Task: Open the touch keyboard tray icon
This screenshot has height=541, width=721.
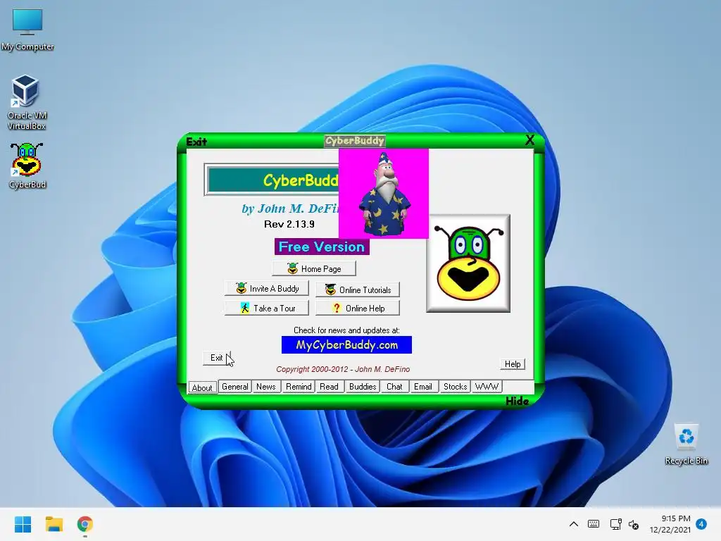Action: [594, 524]
